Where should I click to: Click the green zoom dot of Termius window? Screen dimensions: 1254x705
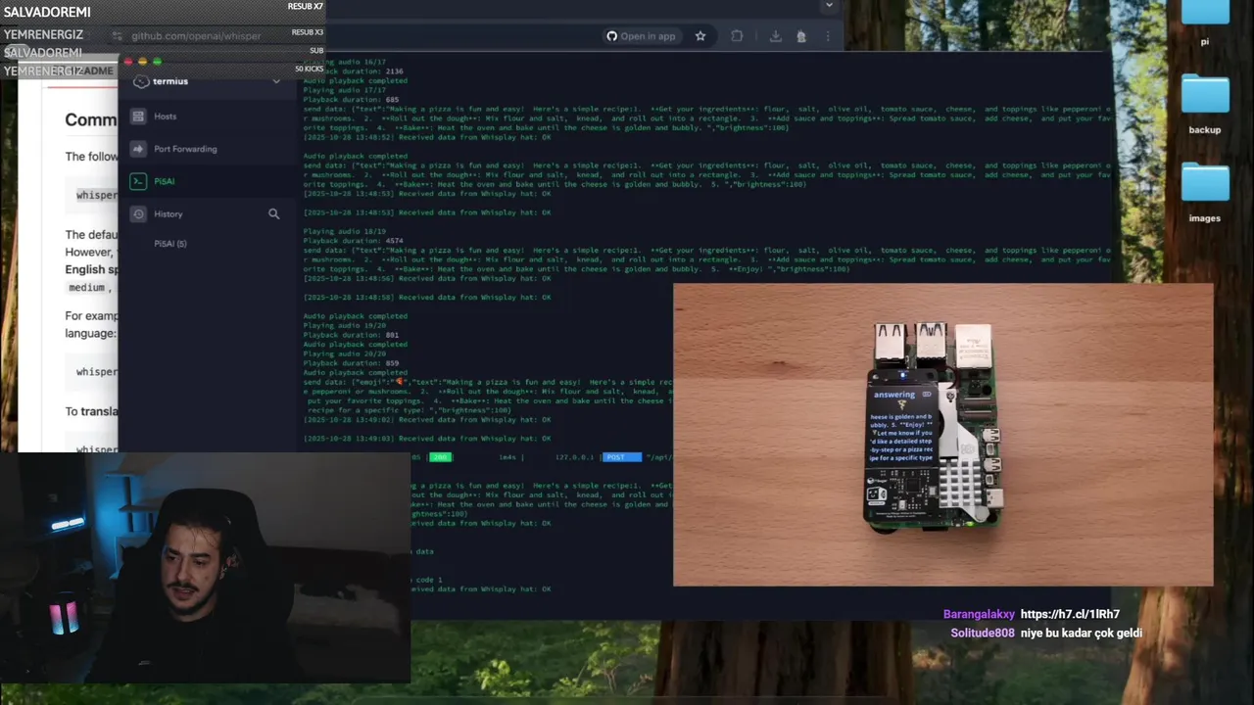coord(157,62)
